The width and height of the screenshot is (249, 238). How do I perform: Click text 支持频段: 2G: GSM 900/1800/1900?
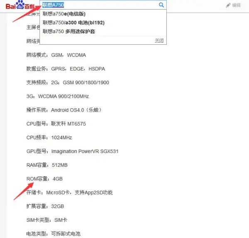pos(68,83)
